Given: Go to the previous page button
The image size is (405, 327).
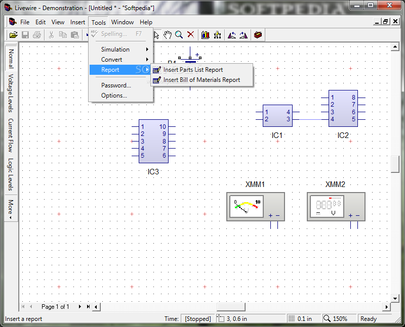Looking at the screenshot, I should [31, 307].
